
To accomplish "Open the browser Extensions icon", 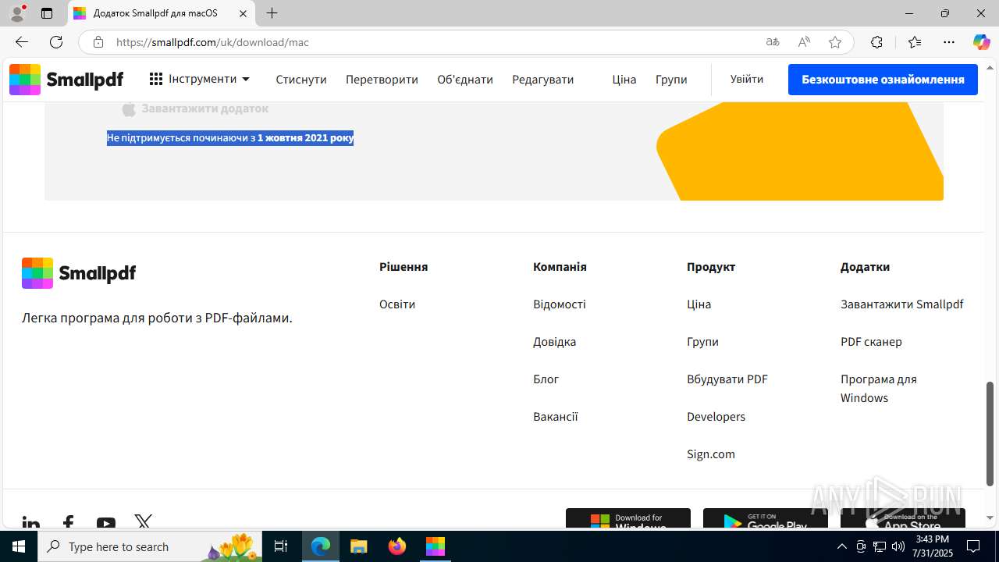I will pyautogui.click(x=876, y=42).
